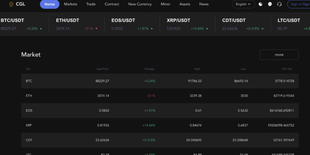Click the High column header

[197, 69]
